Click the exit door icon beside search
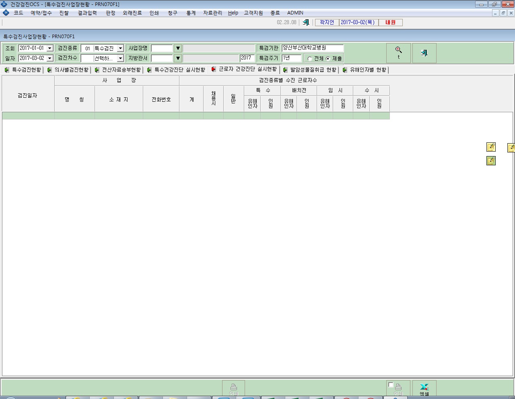This screenshot has height=399, width=515. click(x=424, y=53)
